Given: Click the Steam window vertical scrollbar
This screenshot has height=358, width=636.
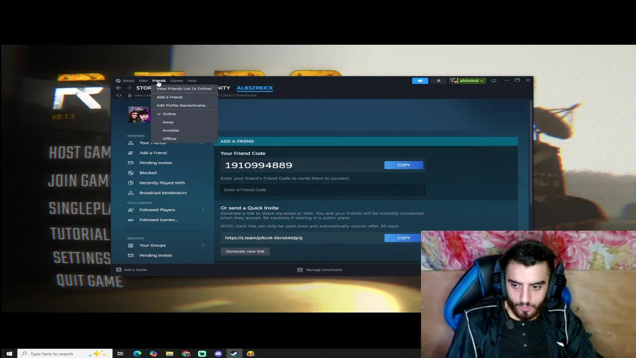Looking at the screenshot, I should (531, 152).
